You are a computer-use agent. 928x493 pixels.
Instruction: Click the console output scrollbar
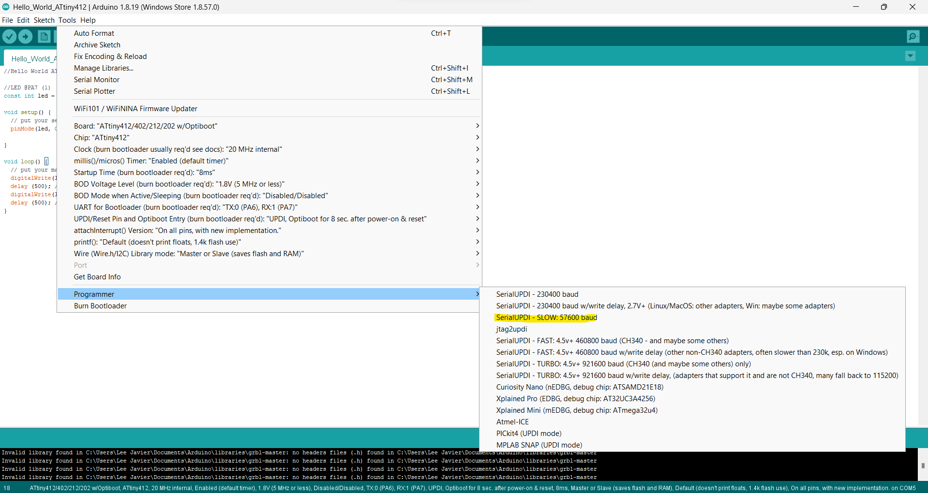click(923, 465)
